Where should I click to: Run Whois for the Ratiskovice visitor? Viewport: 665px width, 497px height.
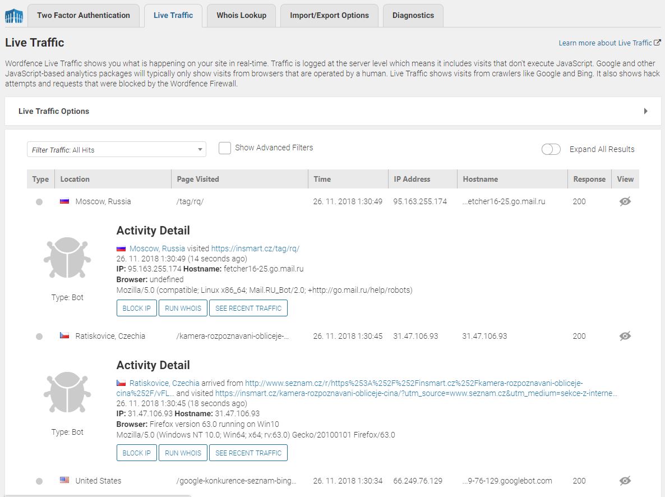(x=183, y=453)
